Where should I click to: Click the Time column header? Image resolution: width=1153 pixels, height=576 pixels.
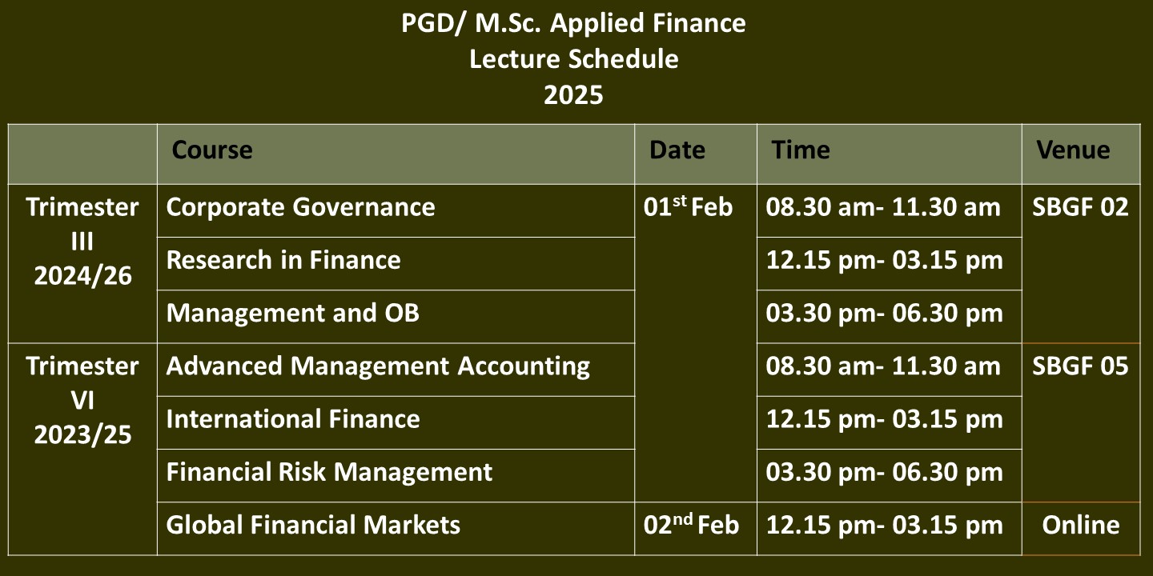(x=889, y=154)
